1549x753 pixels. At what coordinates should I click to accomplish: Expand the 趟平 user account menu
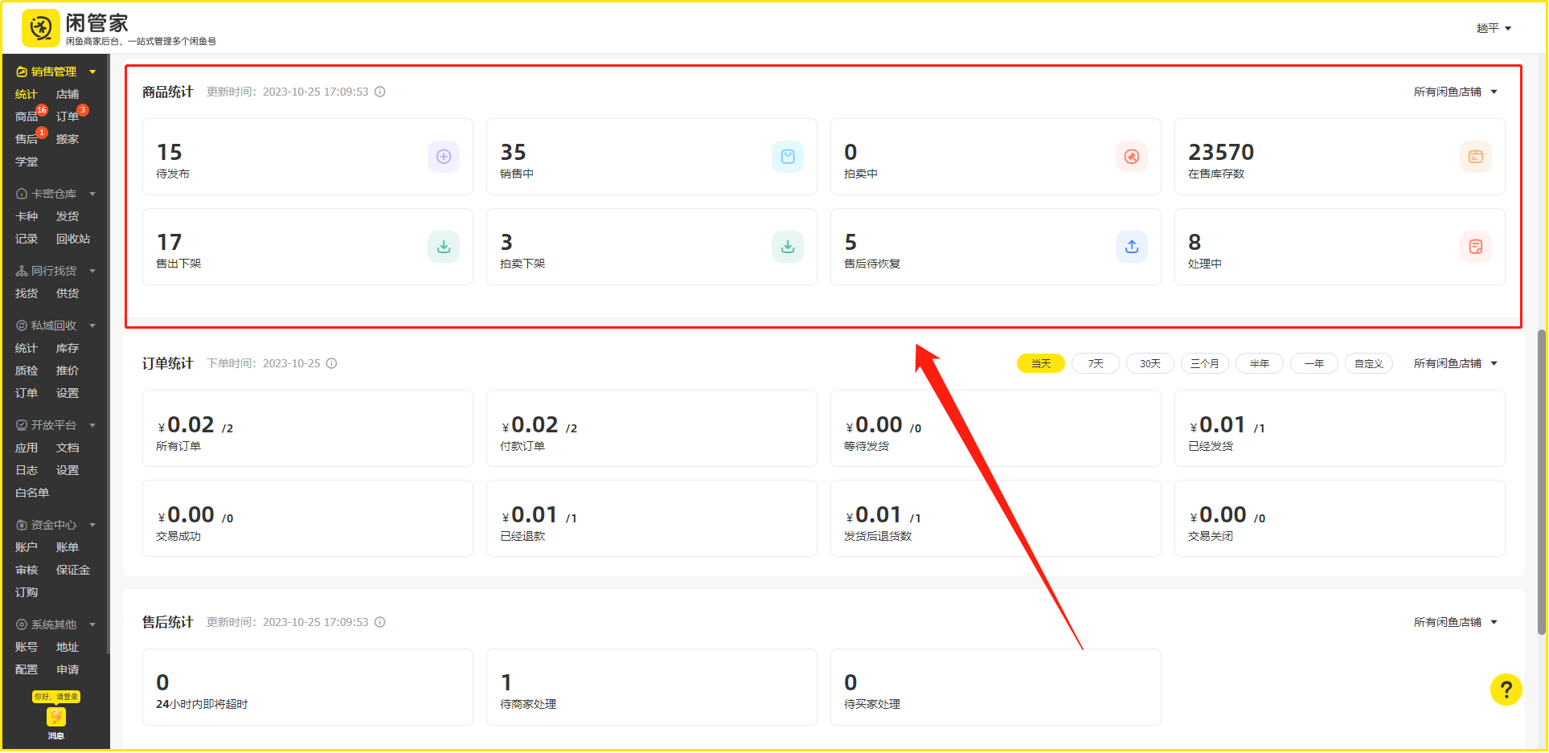pyautogui.click(x=1493, y=28)
